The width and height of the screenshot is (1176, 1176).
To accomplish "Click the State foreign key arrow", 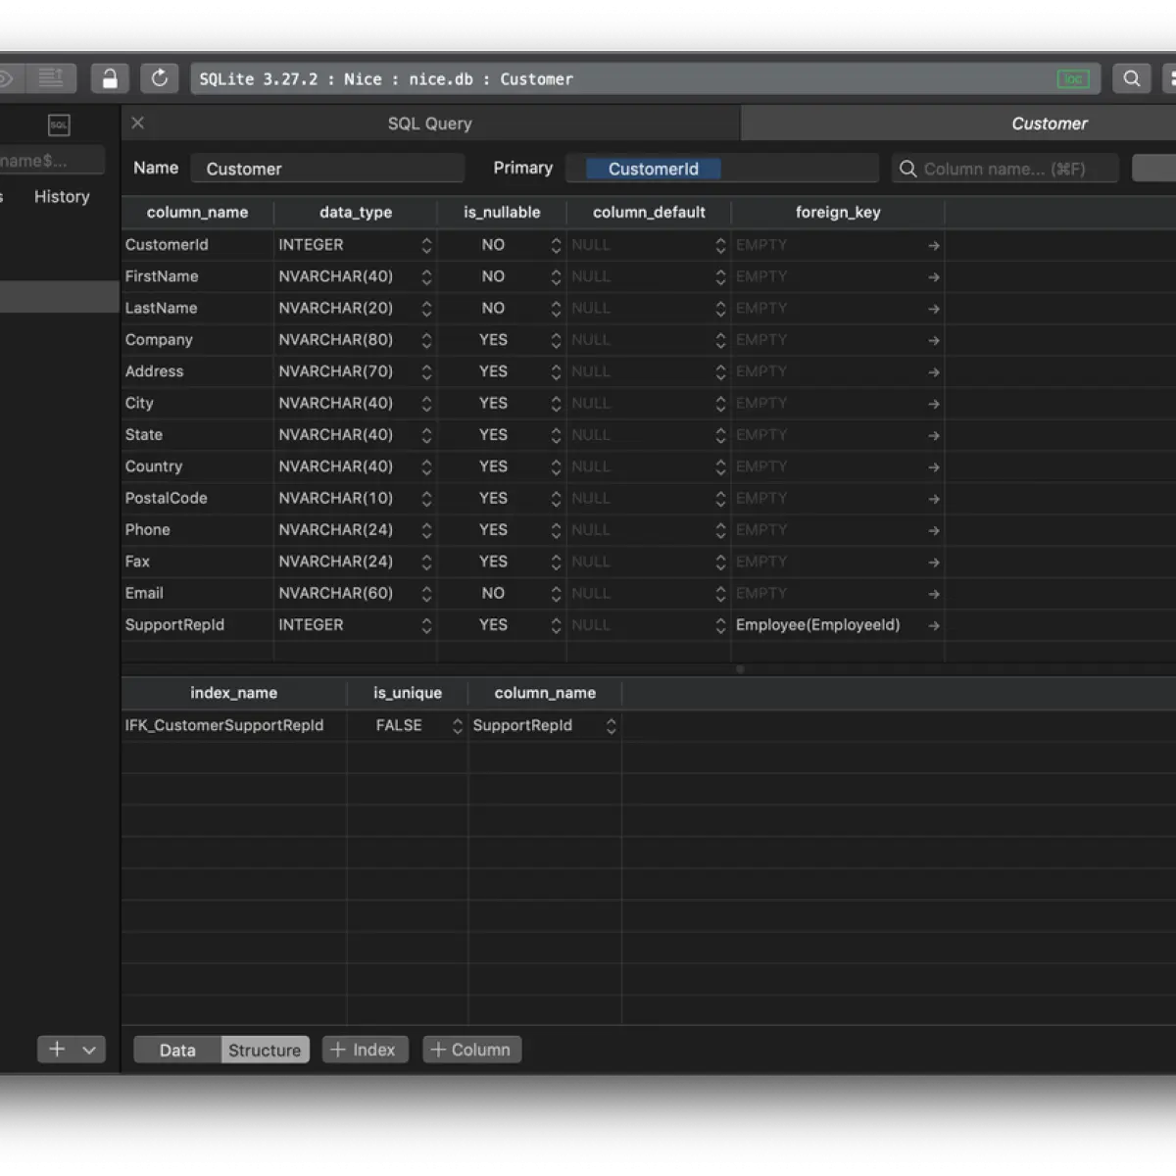I will pos(934,435).
